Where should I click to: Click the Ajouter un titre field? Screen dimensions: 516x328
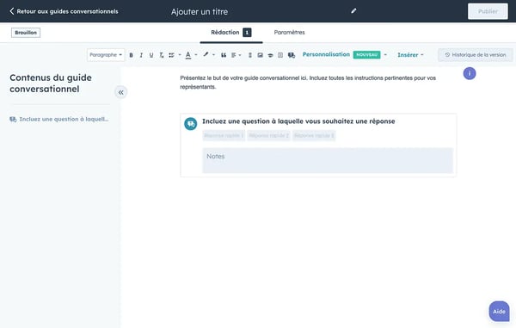pos(200,11)
